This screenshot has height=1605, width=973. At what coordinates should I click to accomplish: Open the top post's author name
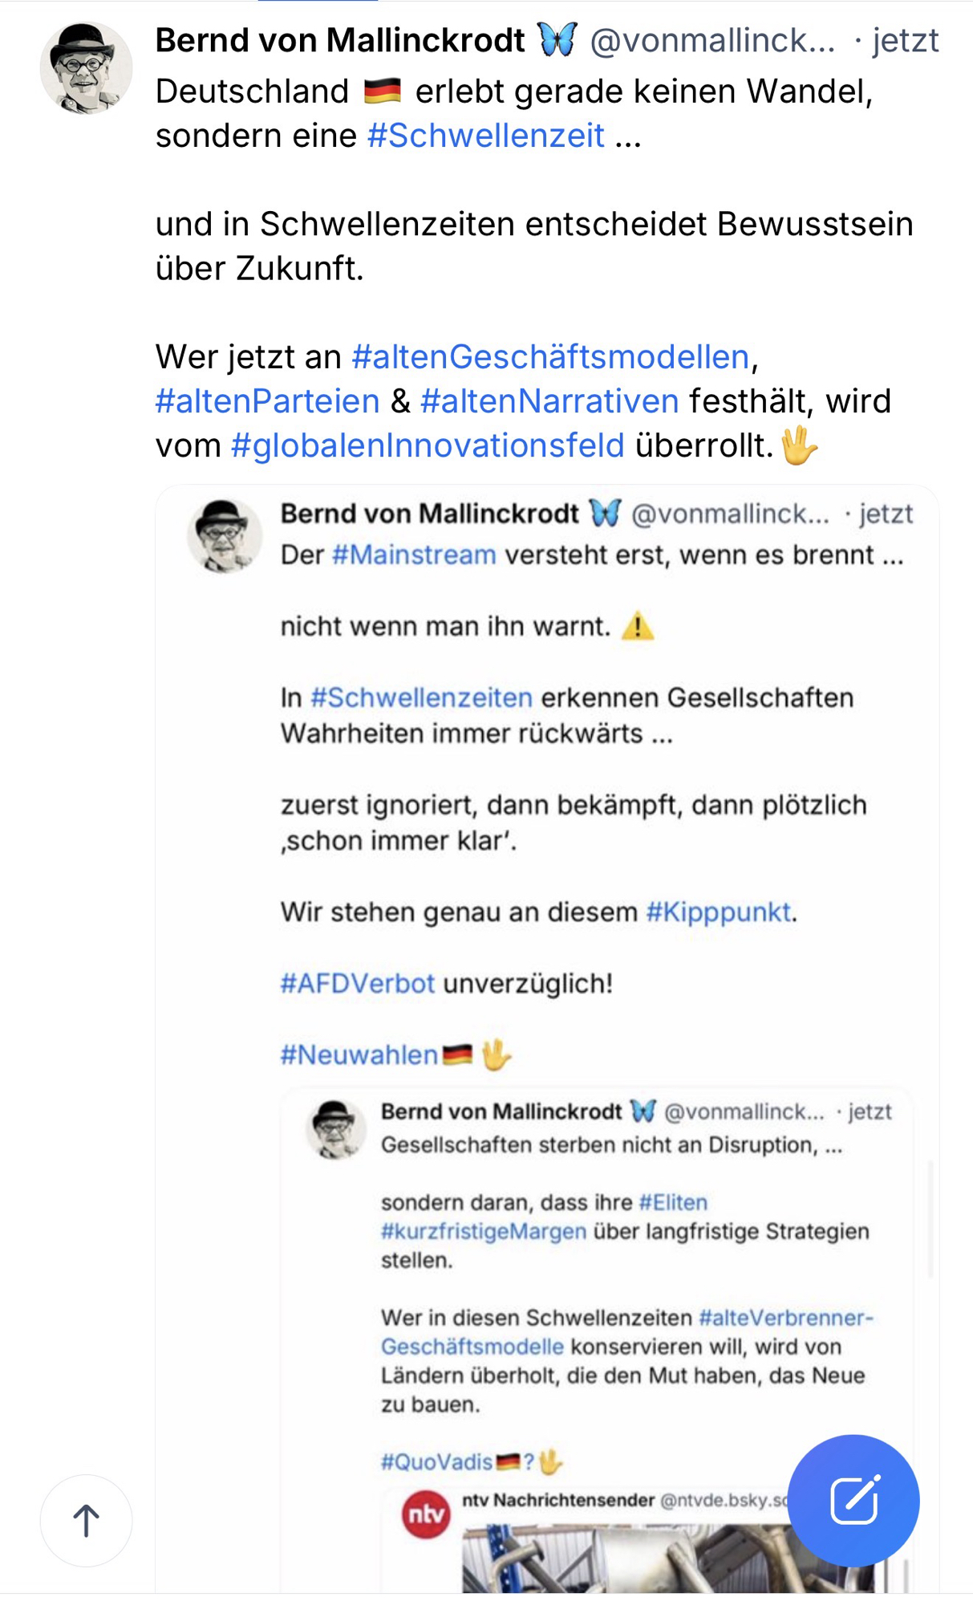pyautogui.click(x=340, y=40)
